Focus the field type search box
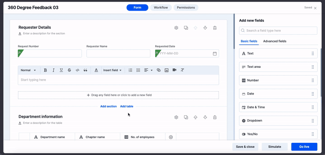 pos(278,30)
